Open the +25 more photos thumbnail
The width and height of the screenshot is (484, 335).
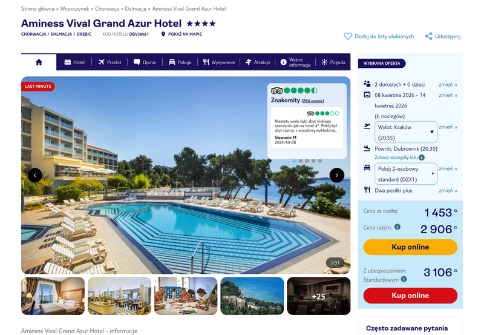[319, 296]
